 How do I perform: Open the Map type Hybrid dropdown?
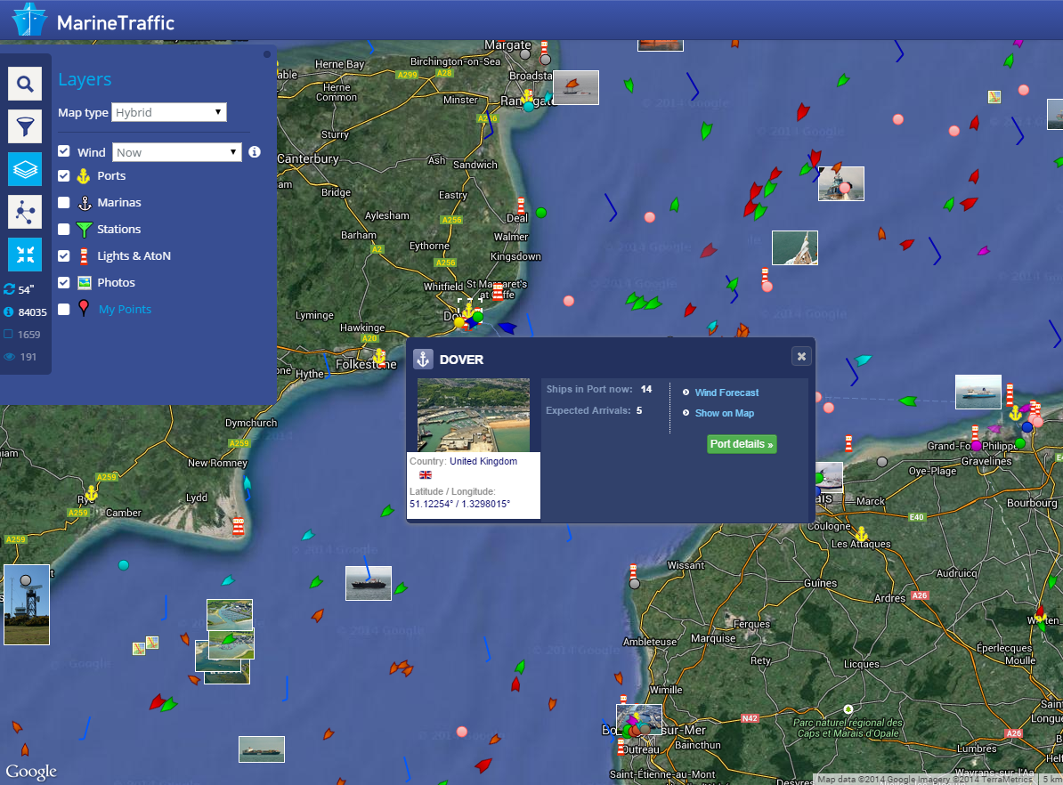tap(169, 112)
